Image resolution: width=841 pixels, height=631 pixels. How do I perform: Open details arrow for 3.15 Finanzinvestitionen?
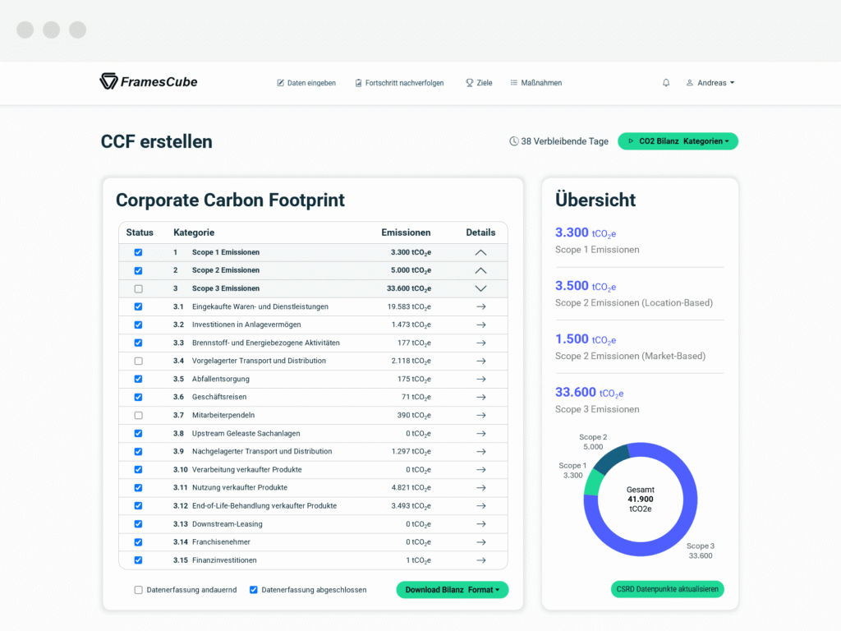(481, 560)
